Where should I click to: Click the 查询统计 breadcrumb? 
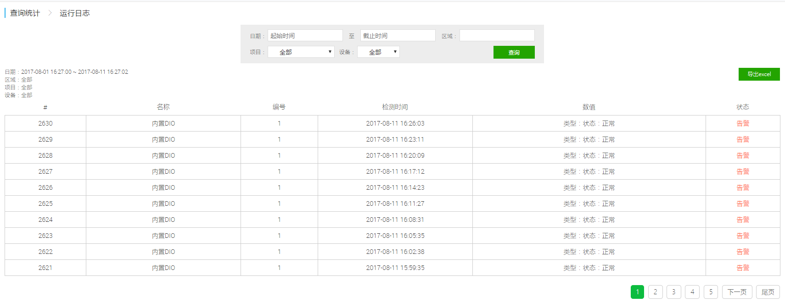tap(25, 13)
